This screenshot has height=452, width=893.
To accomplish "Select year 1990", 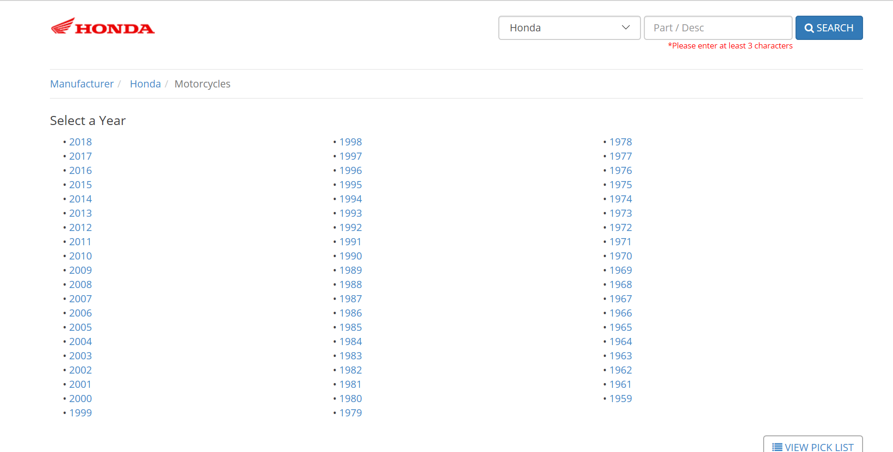I will pos(350,256).
